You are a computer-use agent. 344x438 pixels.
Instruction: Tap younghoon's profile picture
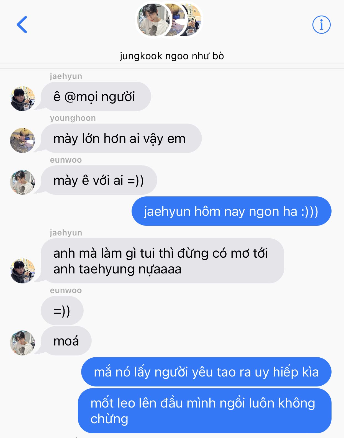[x=22, y=140]
